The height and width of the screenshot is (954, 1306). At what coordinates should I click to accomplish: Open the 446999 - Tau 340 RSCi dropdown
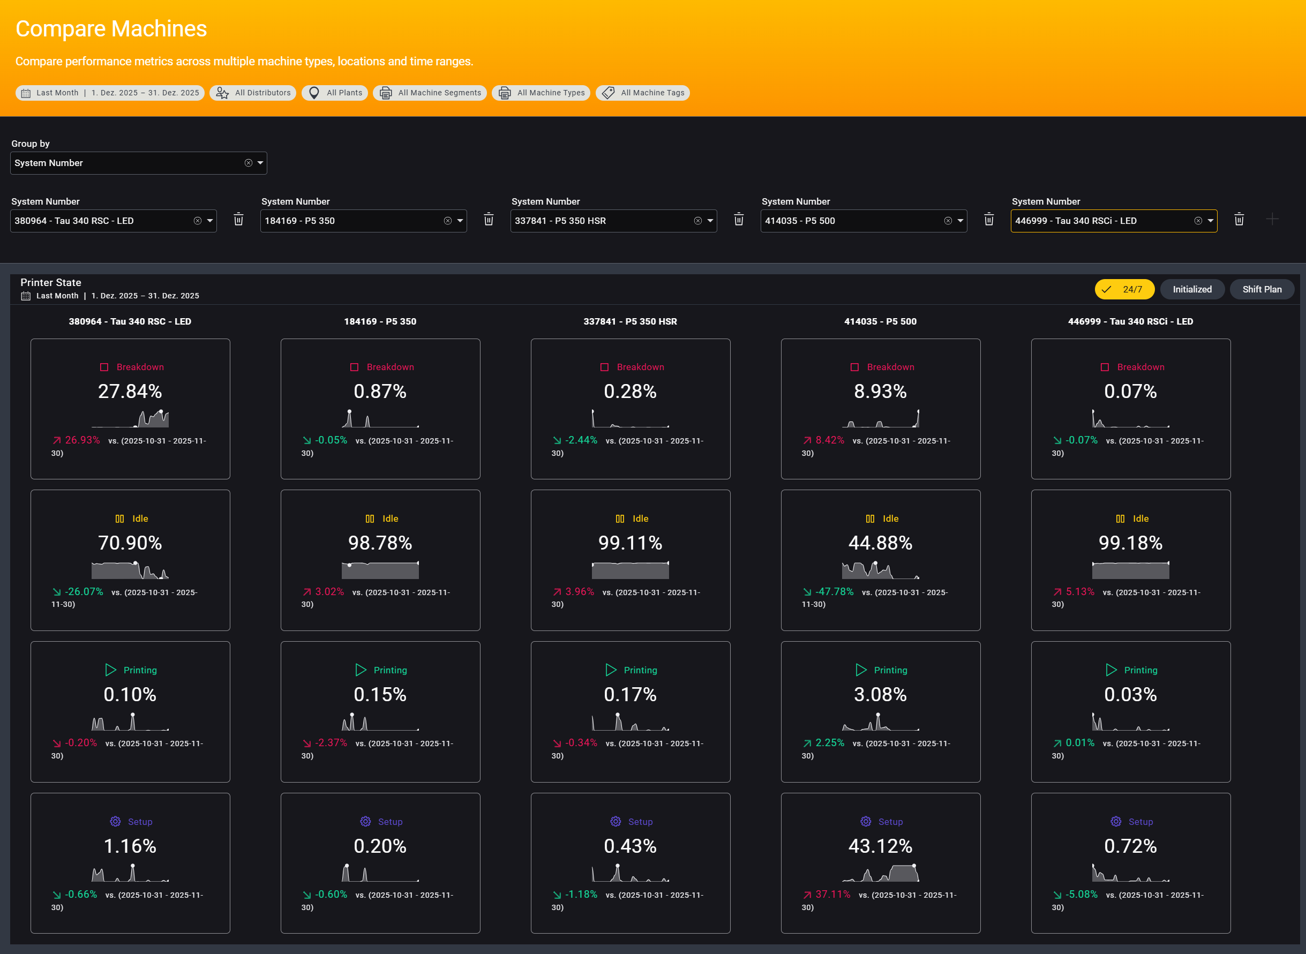coord(1210,221)
